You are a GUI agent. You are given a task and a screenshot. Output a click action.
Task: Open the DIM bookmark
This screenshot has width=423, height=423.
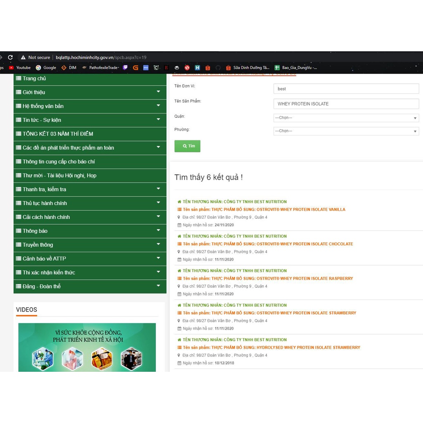69,68
